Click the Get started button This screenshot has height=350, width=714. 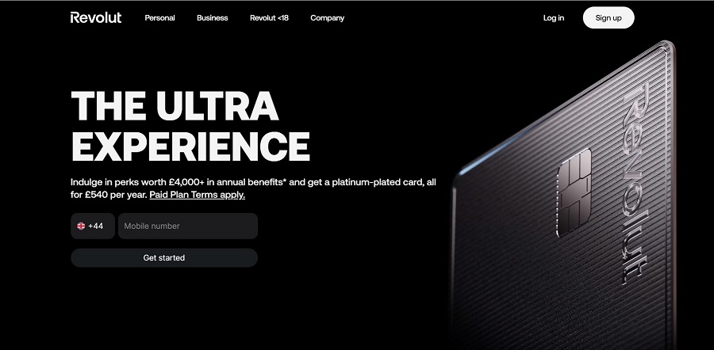(x=164, y=257)
